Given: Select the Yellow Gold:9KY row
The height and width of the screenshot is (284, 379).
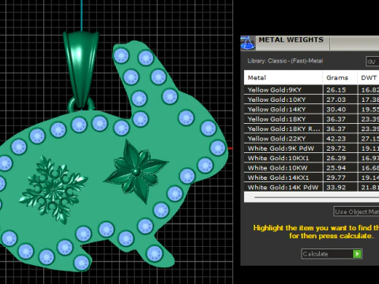Looking at the screenshot, I should (x=311, y=90).
